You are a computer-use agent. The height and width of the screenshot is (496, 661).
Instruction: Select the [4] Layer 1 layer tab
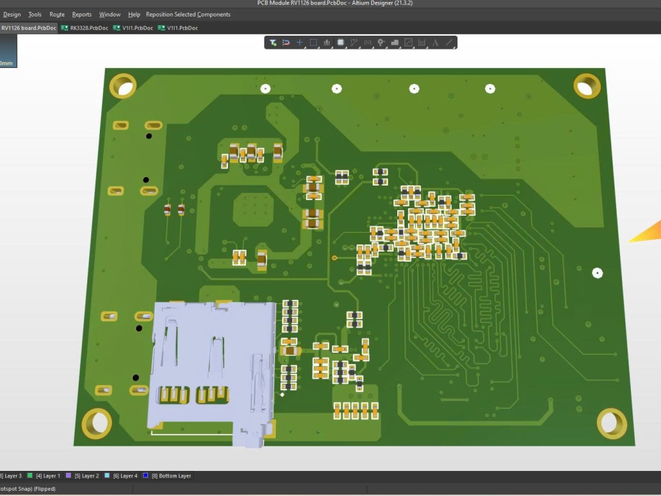click(x=44, y=476)
